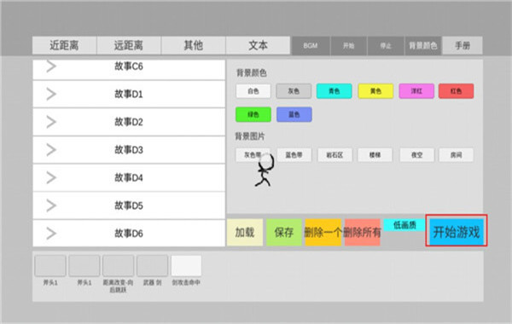
Task: Expand the 故事D5 row chevron
Action: click(x=51, y=205)
